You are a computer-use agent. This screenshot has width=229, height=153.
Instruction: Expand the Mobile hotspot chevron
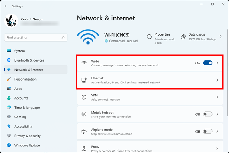217,114
